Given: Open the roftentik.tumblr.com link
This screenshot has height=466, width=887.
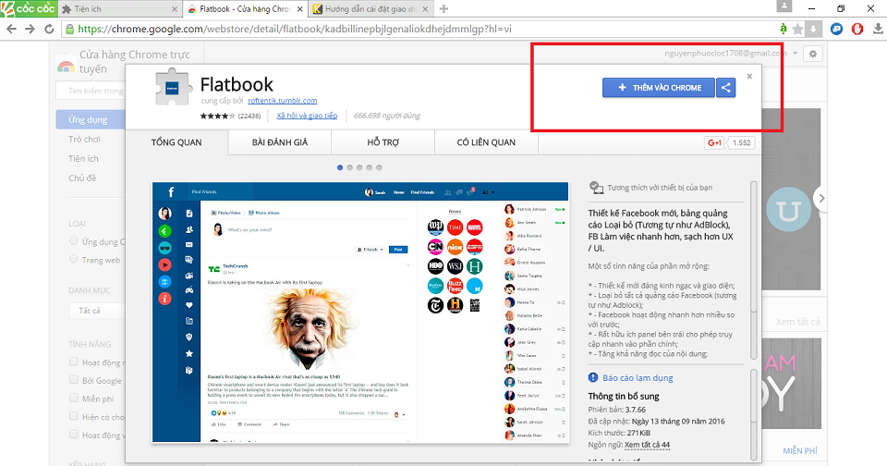Looking at the screenshot, I should [x=283, y=101].
